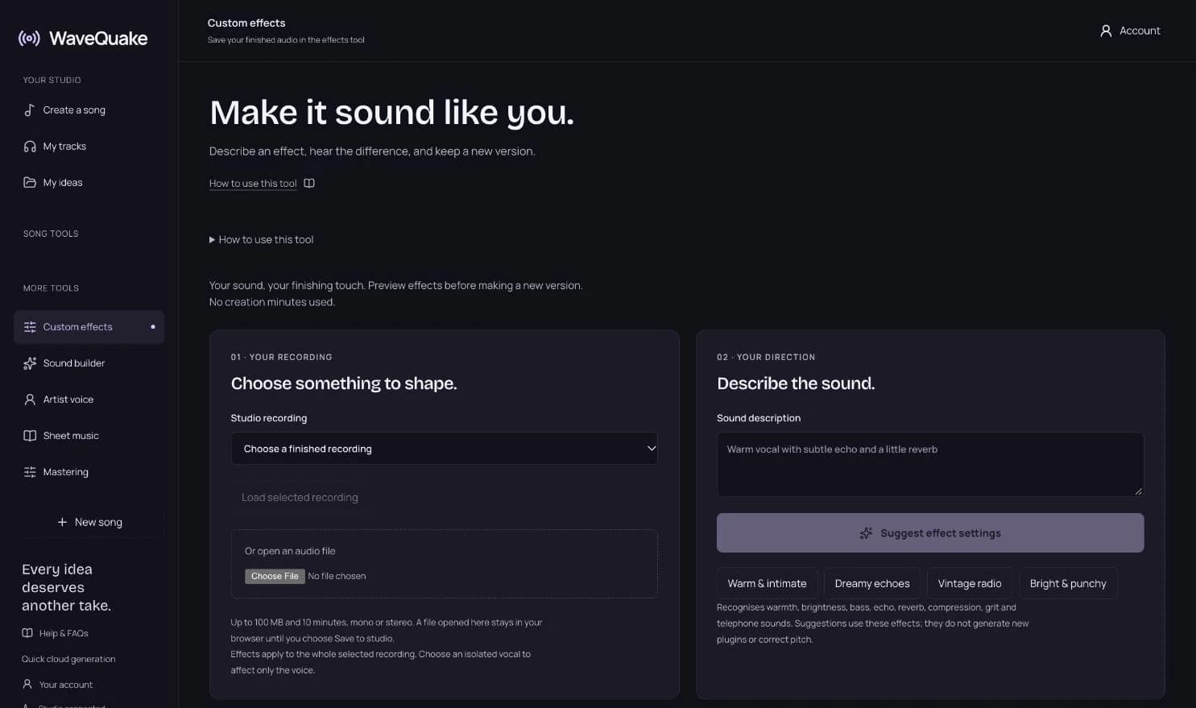This screenshot has width=1196, height=708.
Task: Click the YOUR STUDIO section header
Action: pyautogui.click(x=52, y=80)
